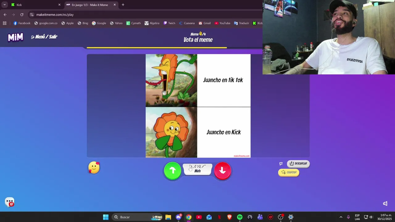
Task: Open the Traducir bookmark
Action: tap(241, 23)
